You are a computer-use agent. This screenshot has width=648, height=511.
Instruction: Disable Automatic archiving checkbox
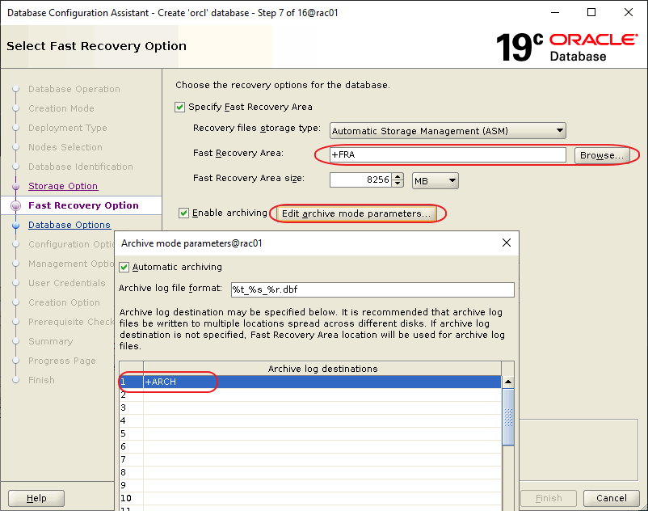[124, 267]
